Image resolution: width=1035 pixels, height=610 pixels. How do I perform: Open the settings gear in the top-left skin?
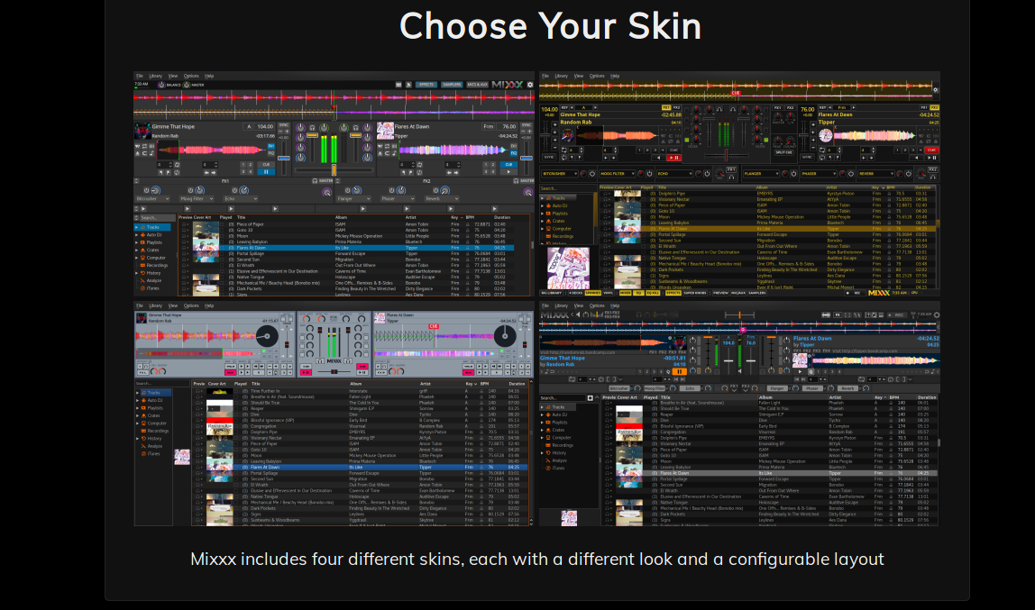[x=529, y=85]
